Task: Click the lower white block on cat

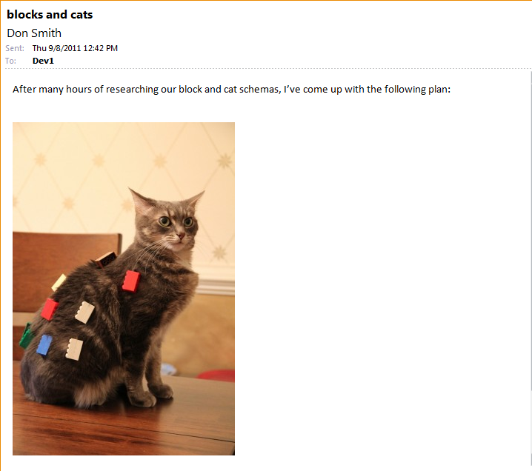Action: [x=74, y=349]
